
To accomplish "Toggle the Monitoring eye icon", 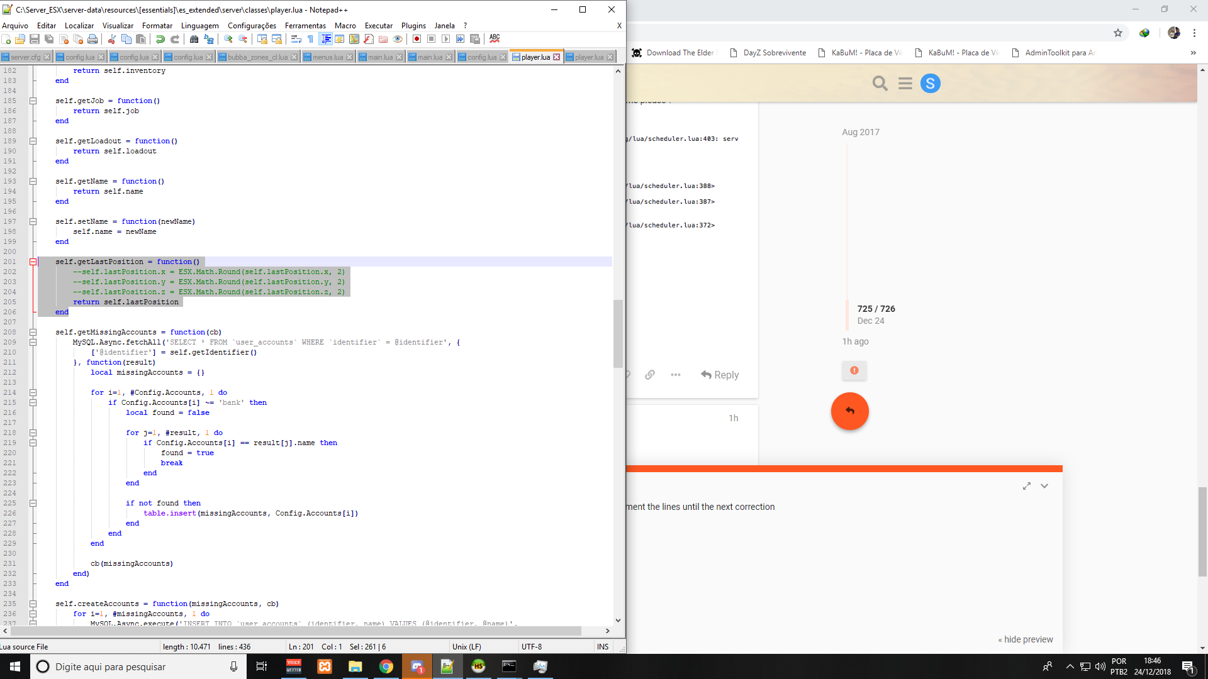I will (x=398, y=39).
